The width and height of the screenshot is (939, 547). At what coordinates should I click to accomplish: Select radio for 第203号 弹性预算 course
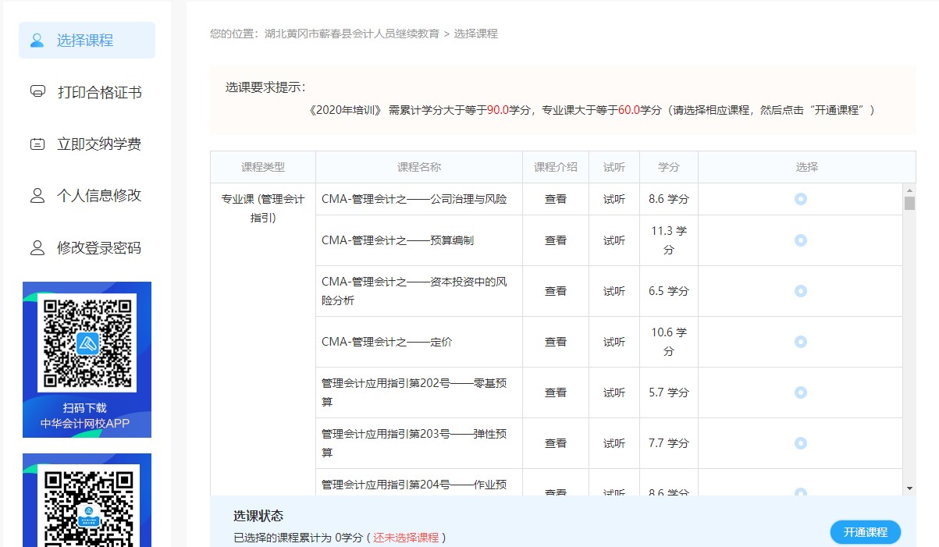click(800, 443)
